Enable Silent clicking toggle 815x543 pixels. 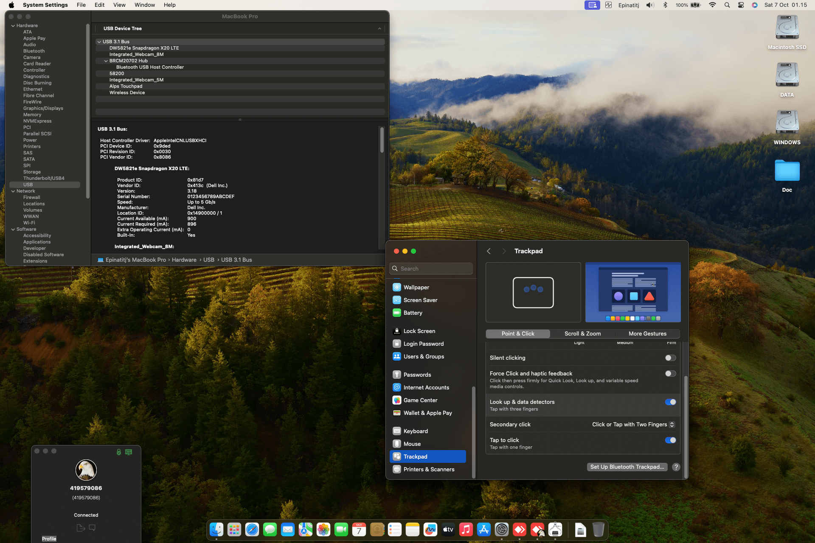[x=670, y=358]
